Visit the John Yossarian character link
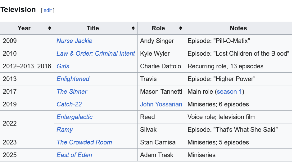 pyautogui.click(x=161, y=104)
